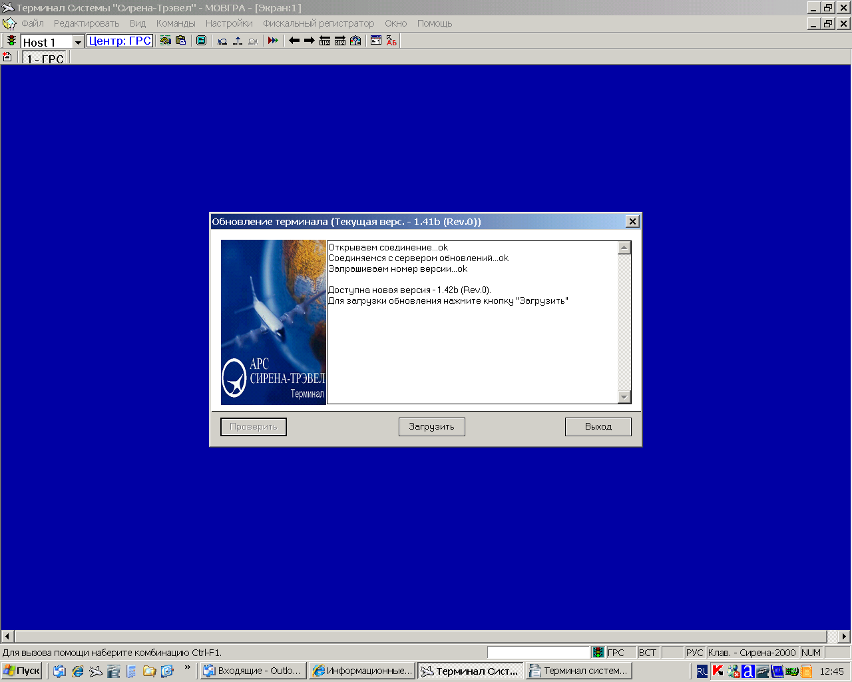Click the grayed redo arrow toolbar icon
This screenshot has height=682, width=852.
tap(253, 41)
